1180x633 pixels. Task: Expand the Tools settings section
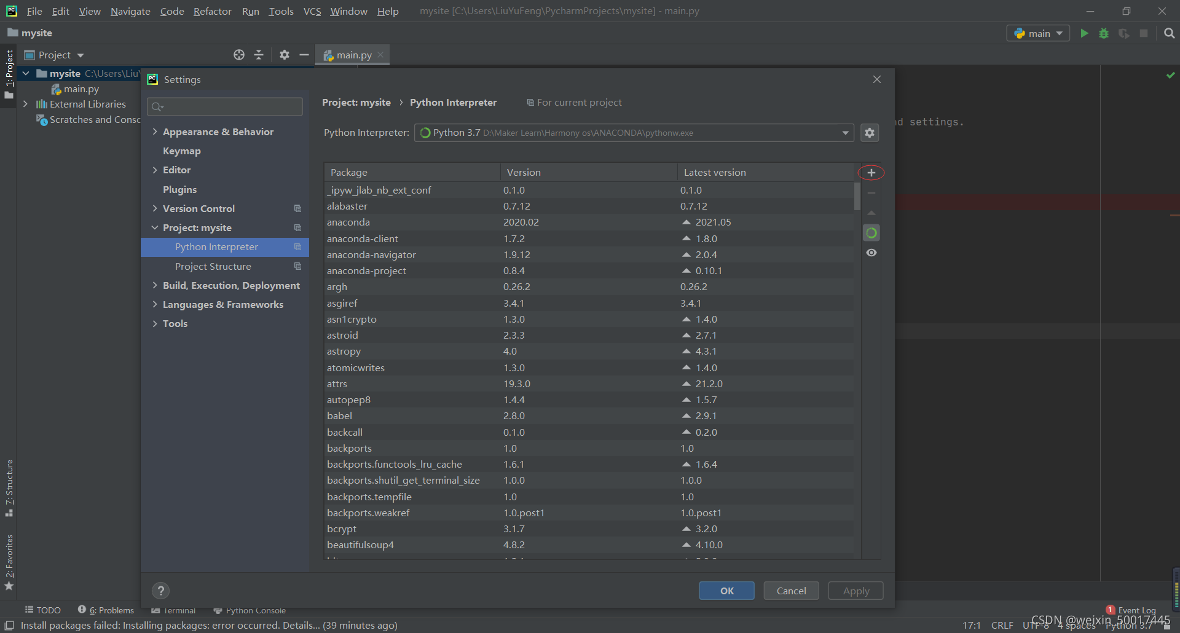155,323
